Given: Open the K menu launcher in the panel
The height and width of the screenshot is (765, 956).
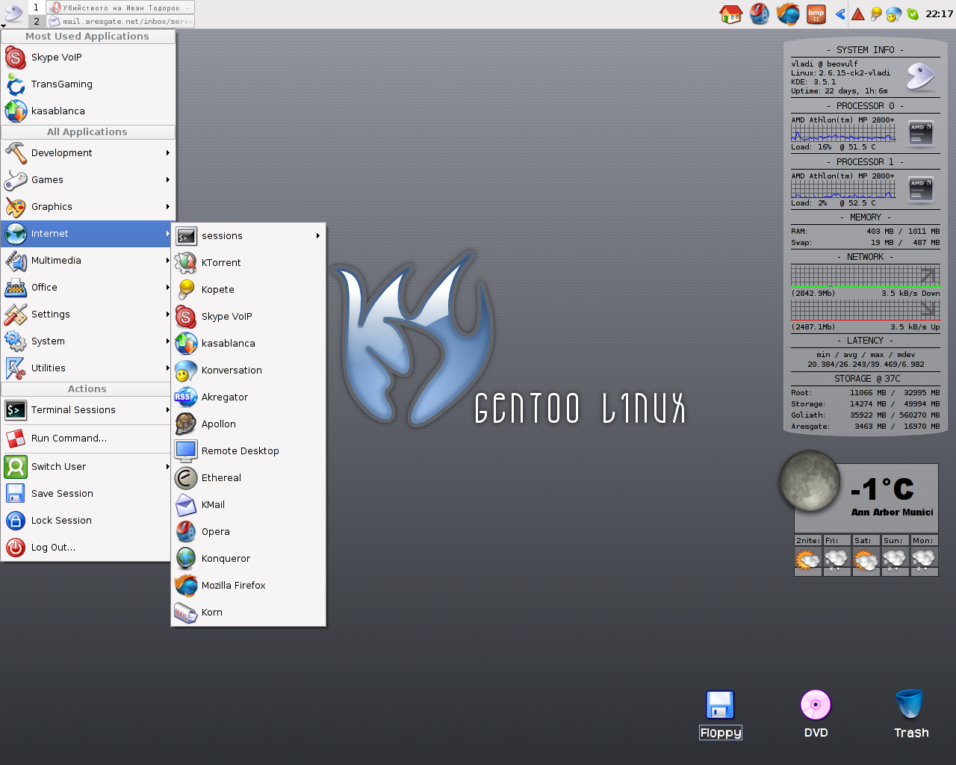Looking at the screenshot, I should click(13, 13).
